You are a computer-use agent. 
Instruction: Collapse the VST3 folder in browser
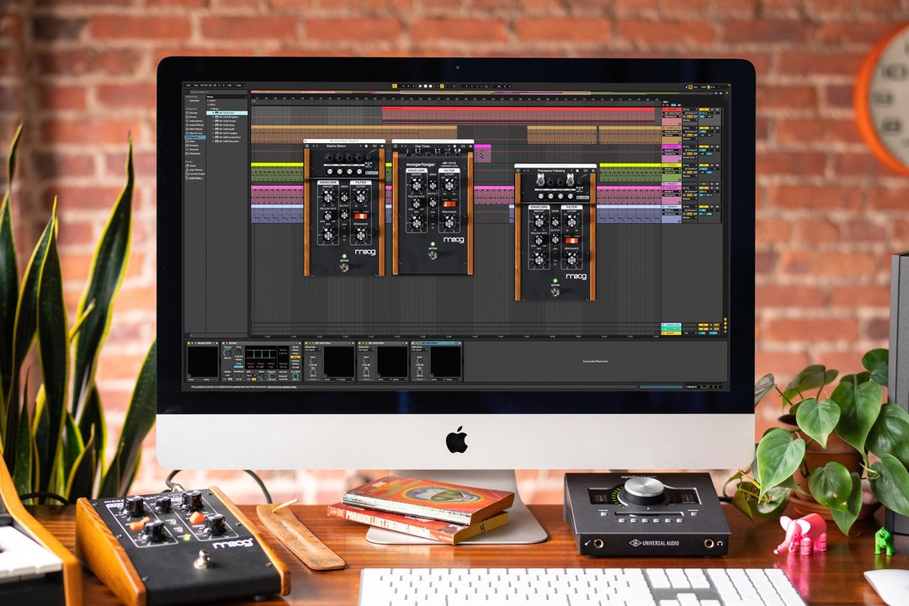[x=208, y=104]
